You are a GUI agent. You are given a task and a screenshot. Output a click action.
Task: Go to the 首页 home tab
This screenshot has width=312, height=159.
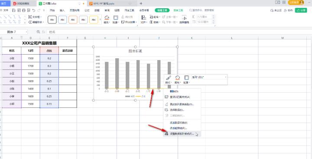pos(5,3)
